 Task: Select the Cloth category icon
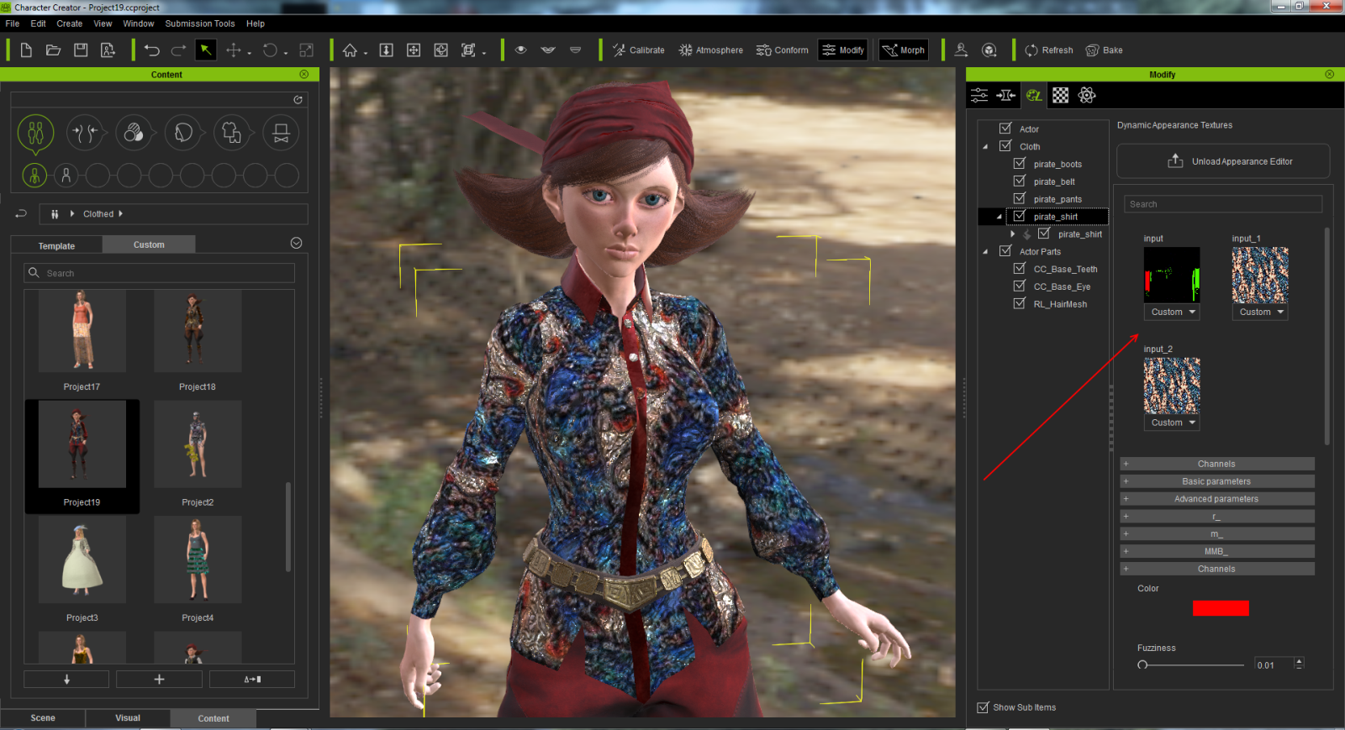point(232,133)
